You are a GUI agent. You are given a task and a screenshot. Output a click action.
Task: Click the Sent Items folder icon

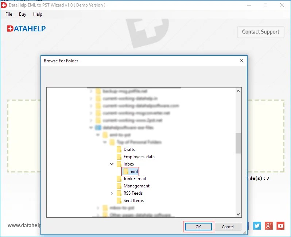119,201
